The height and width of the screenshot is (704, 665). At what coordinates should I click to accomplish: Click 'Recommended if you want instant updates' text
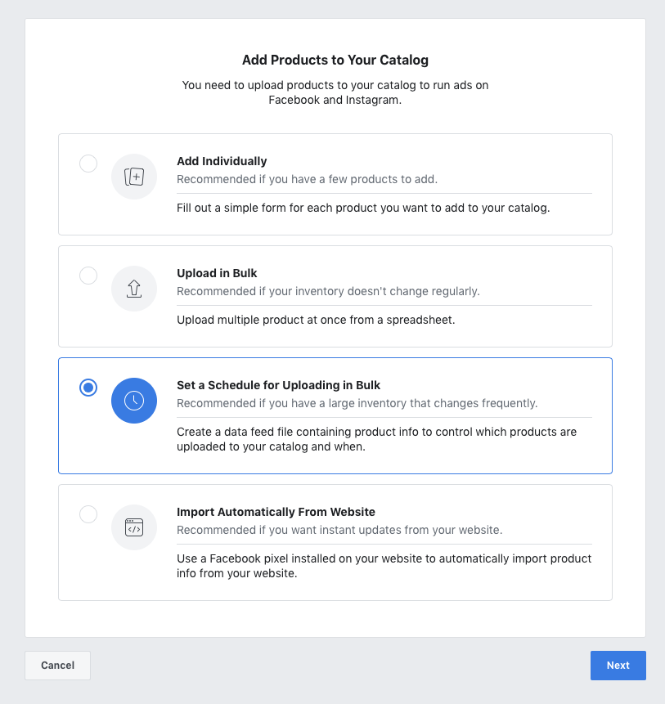pos(339,530)
